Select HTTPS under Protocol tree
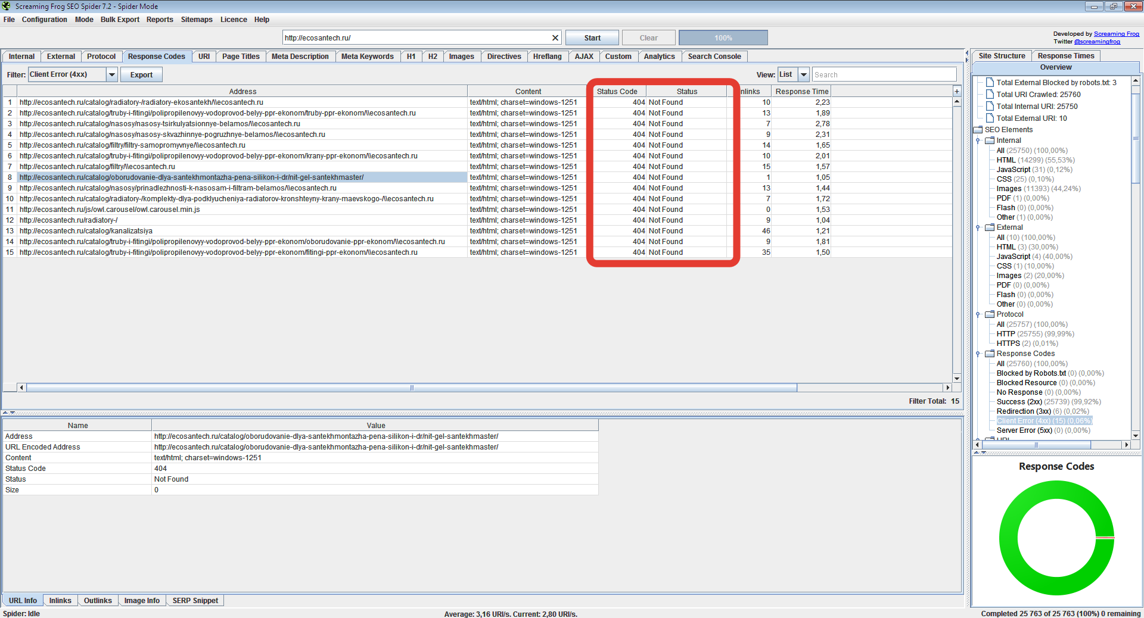This screenshot has width=1144, height=618. pos(1027,344)
